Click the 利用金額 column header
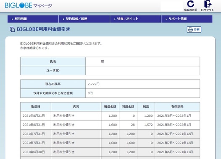Viewport: 221px width, 159px height. [x=128, y=107]
